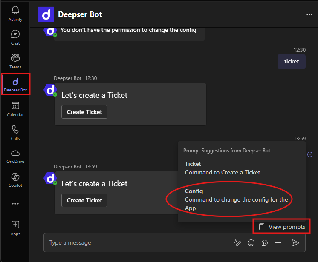Click the Deepser Bot avatar at 13:59
Viewport: 318px width, 262px height.
pos(50,178)
